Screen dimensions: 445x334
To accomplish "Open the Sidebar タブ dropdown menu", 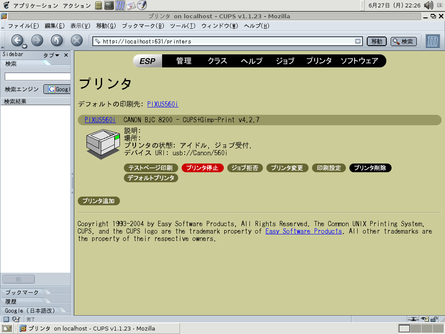I will 51,55.
